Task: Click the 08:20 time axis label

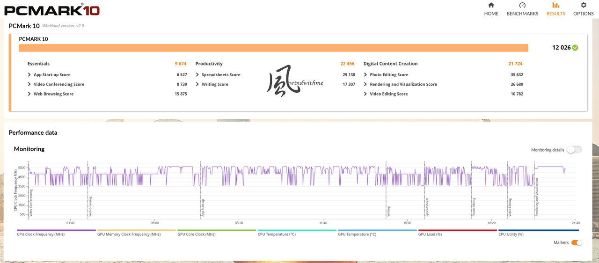Action: pyautogui.click(x=239, y=223)
